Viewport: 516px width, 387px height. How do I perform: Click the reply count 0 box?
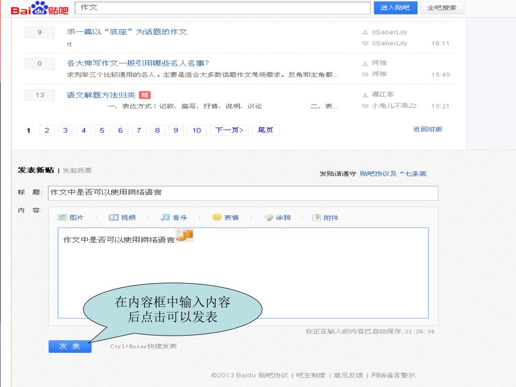pos(39,63)
